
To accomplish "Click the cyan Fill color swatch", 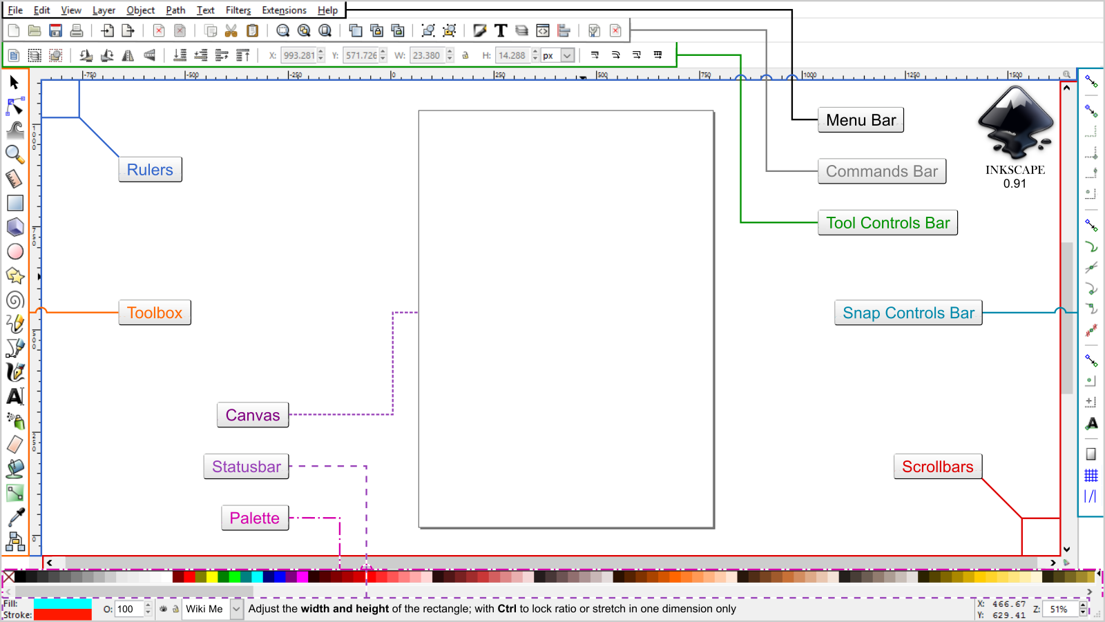I will (x=62, y=603).
